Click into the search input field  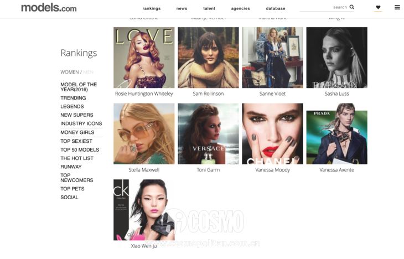point(324,8)
